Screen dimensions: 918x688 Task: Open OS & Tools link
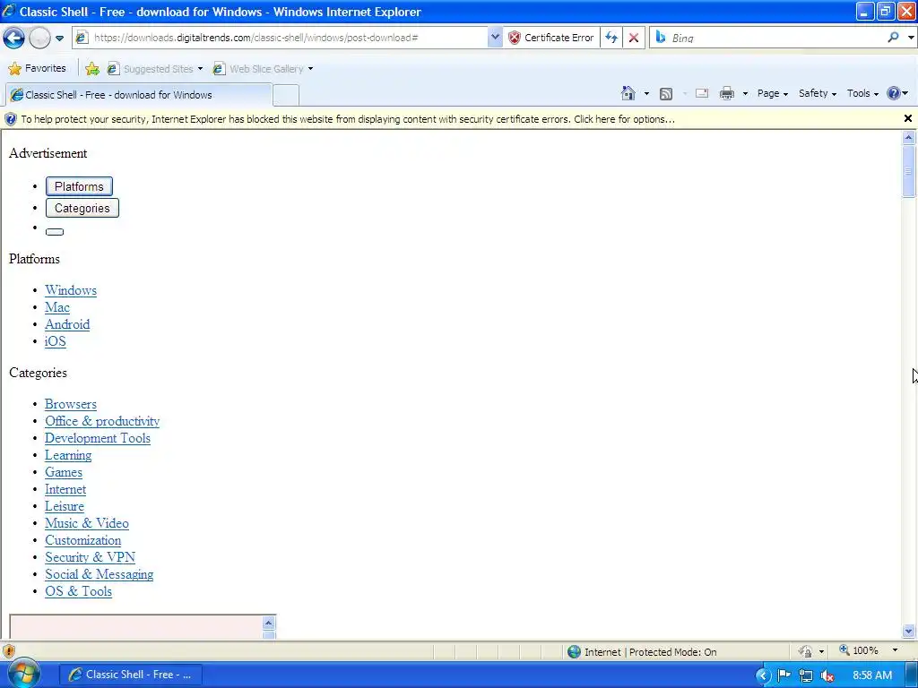click(x=79, y=591)
